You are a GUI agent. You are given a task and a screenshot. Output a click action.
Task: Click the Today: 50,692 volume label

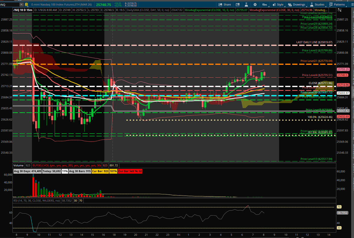point(52,171)
